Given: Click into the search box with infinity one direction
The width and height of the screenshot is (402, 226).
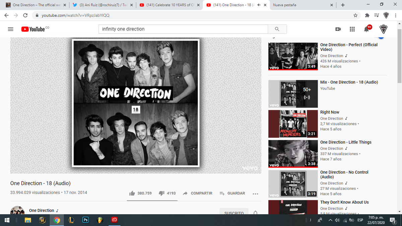Looking at the screenshot, I should click(183, 29).
